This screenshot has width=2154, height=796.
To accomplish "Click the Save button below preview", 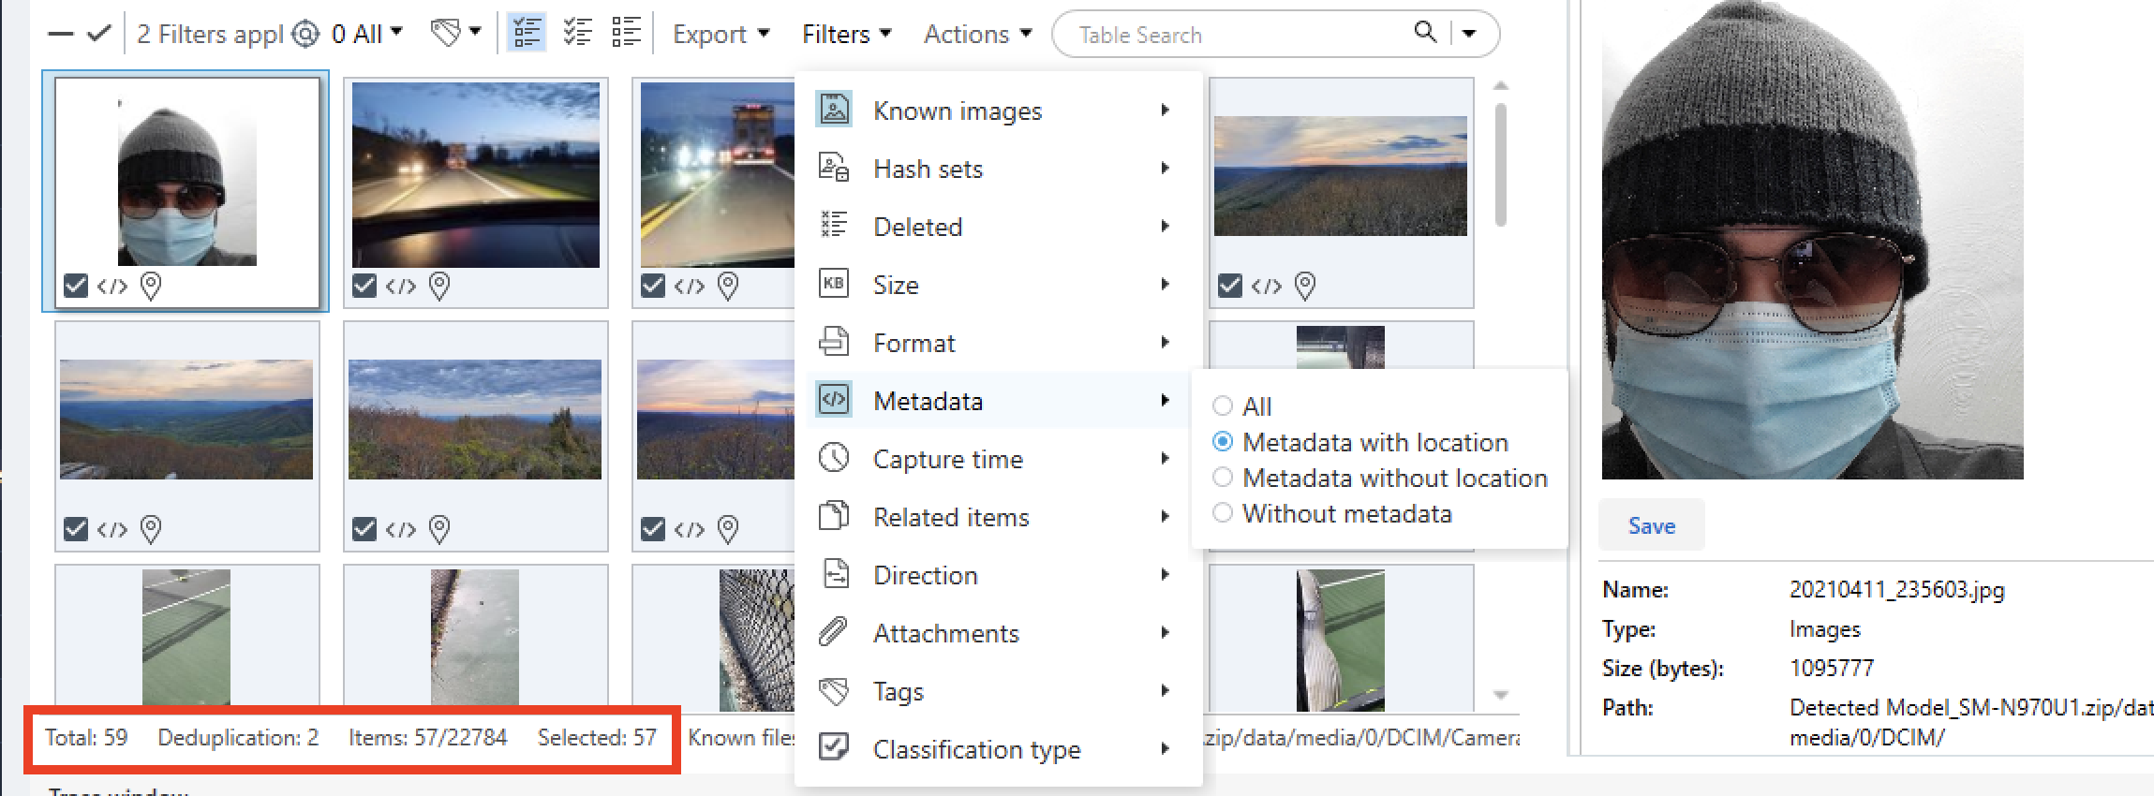I will pyautogui.click(x=1651, y=525).
